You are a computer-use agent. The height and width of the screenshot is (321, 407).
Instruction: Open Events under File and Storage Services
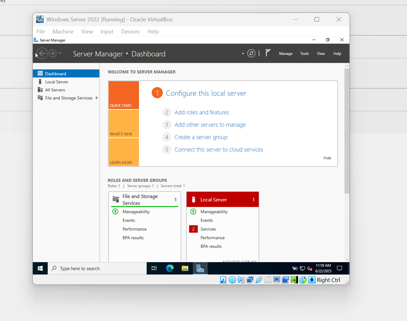[x=129, y=220]
